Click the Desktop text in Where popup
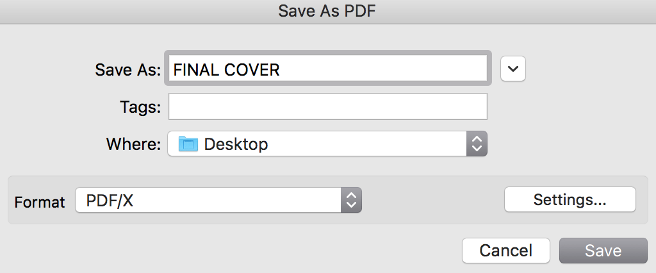 click(236, 145)
